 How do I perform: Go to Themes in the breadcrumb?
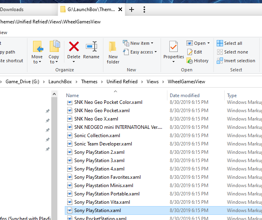(x=89, y=82)
